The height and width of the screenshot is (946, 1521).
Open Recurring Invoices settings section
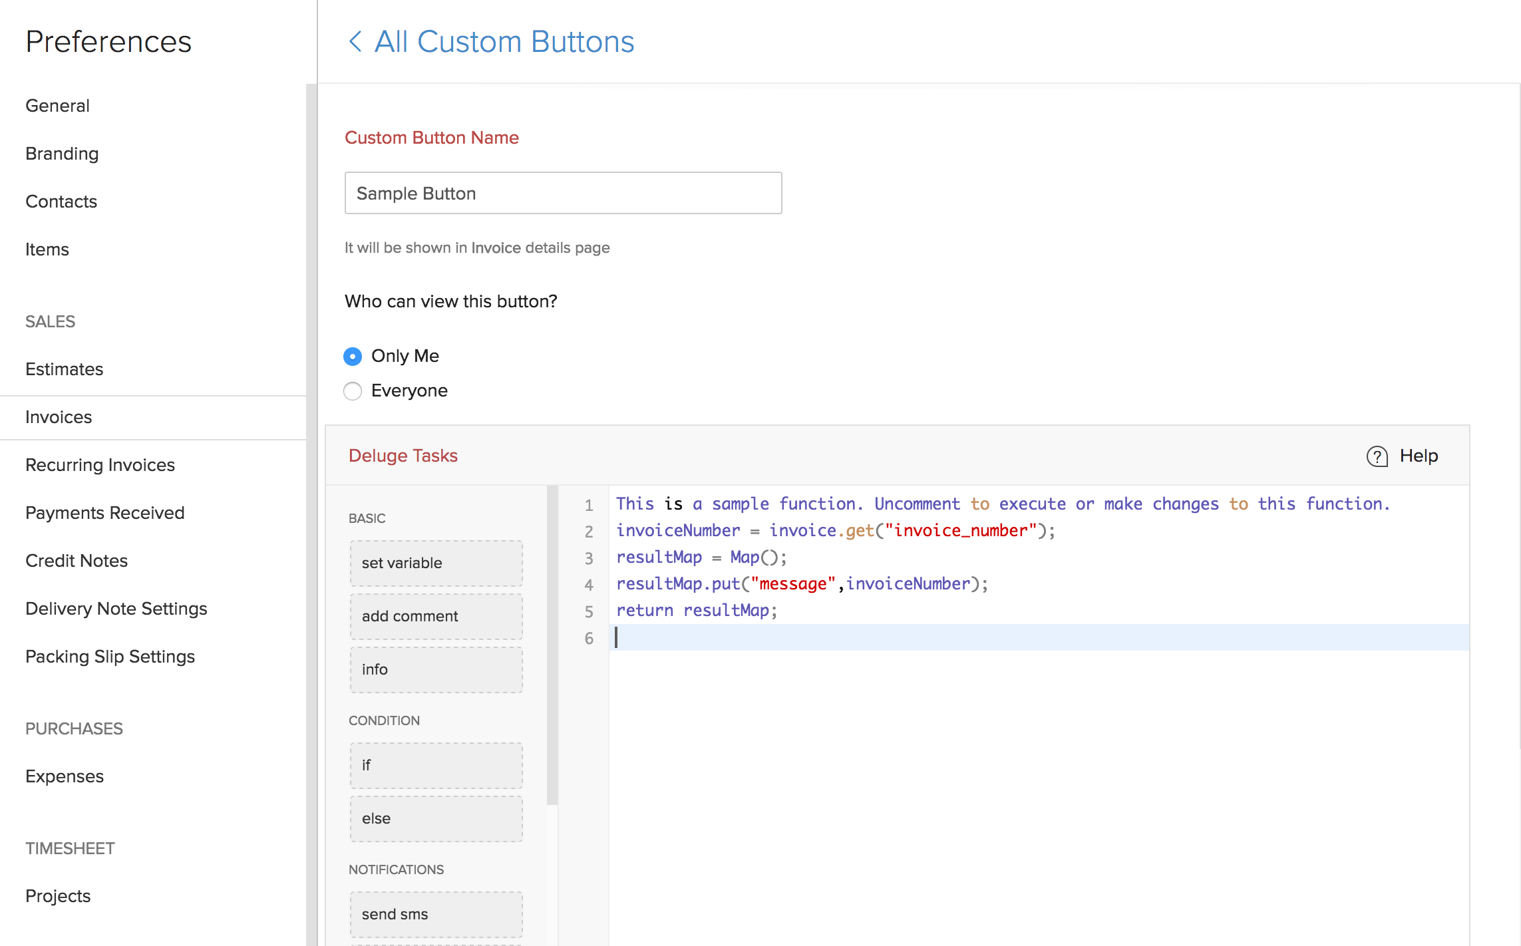click(x=100, y=464)
